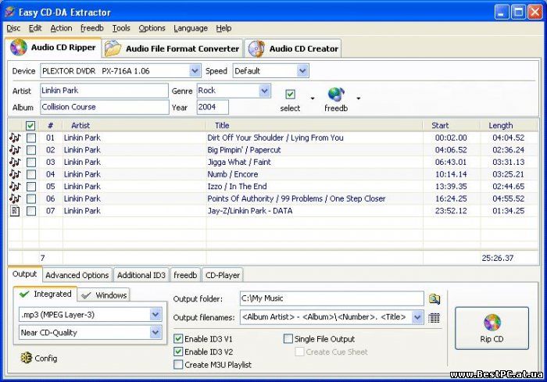Click the data track icon for track 07
The height and width of the screenshot is (382, 547).
click(x=15, y=211)
